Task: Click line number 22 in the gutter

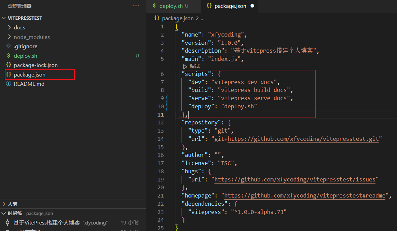Action: [x=161, y=204]
